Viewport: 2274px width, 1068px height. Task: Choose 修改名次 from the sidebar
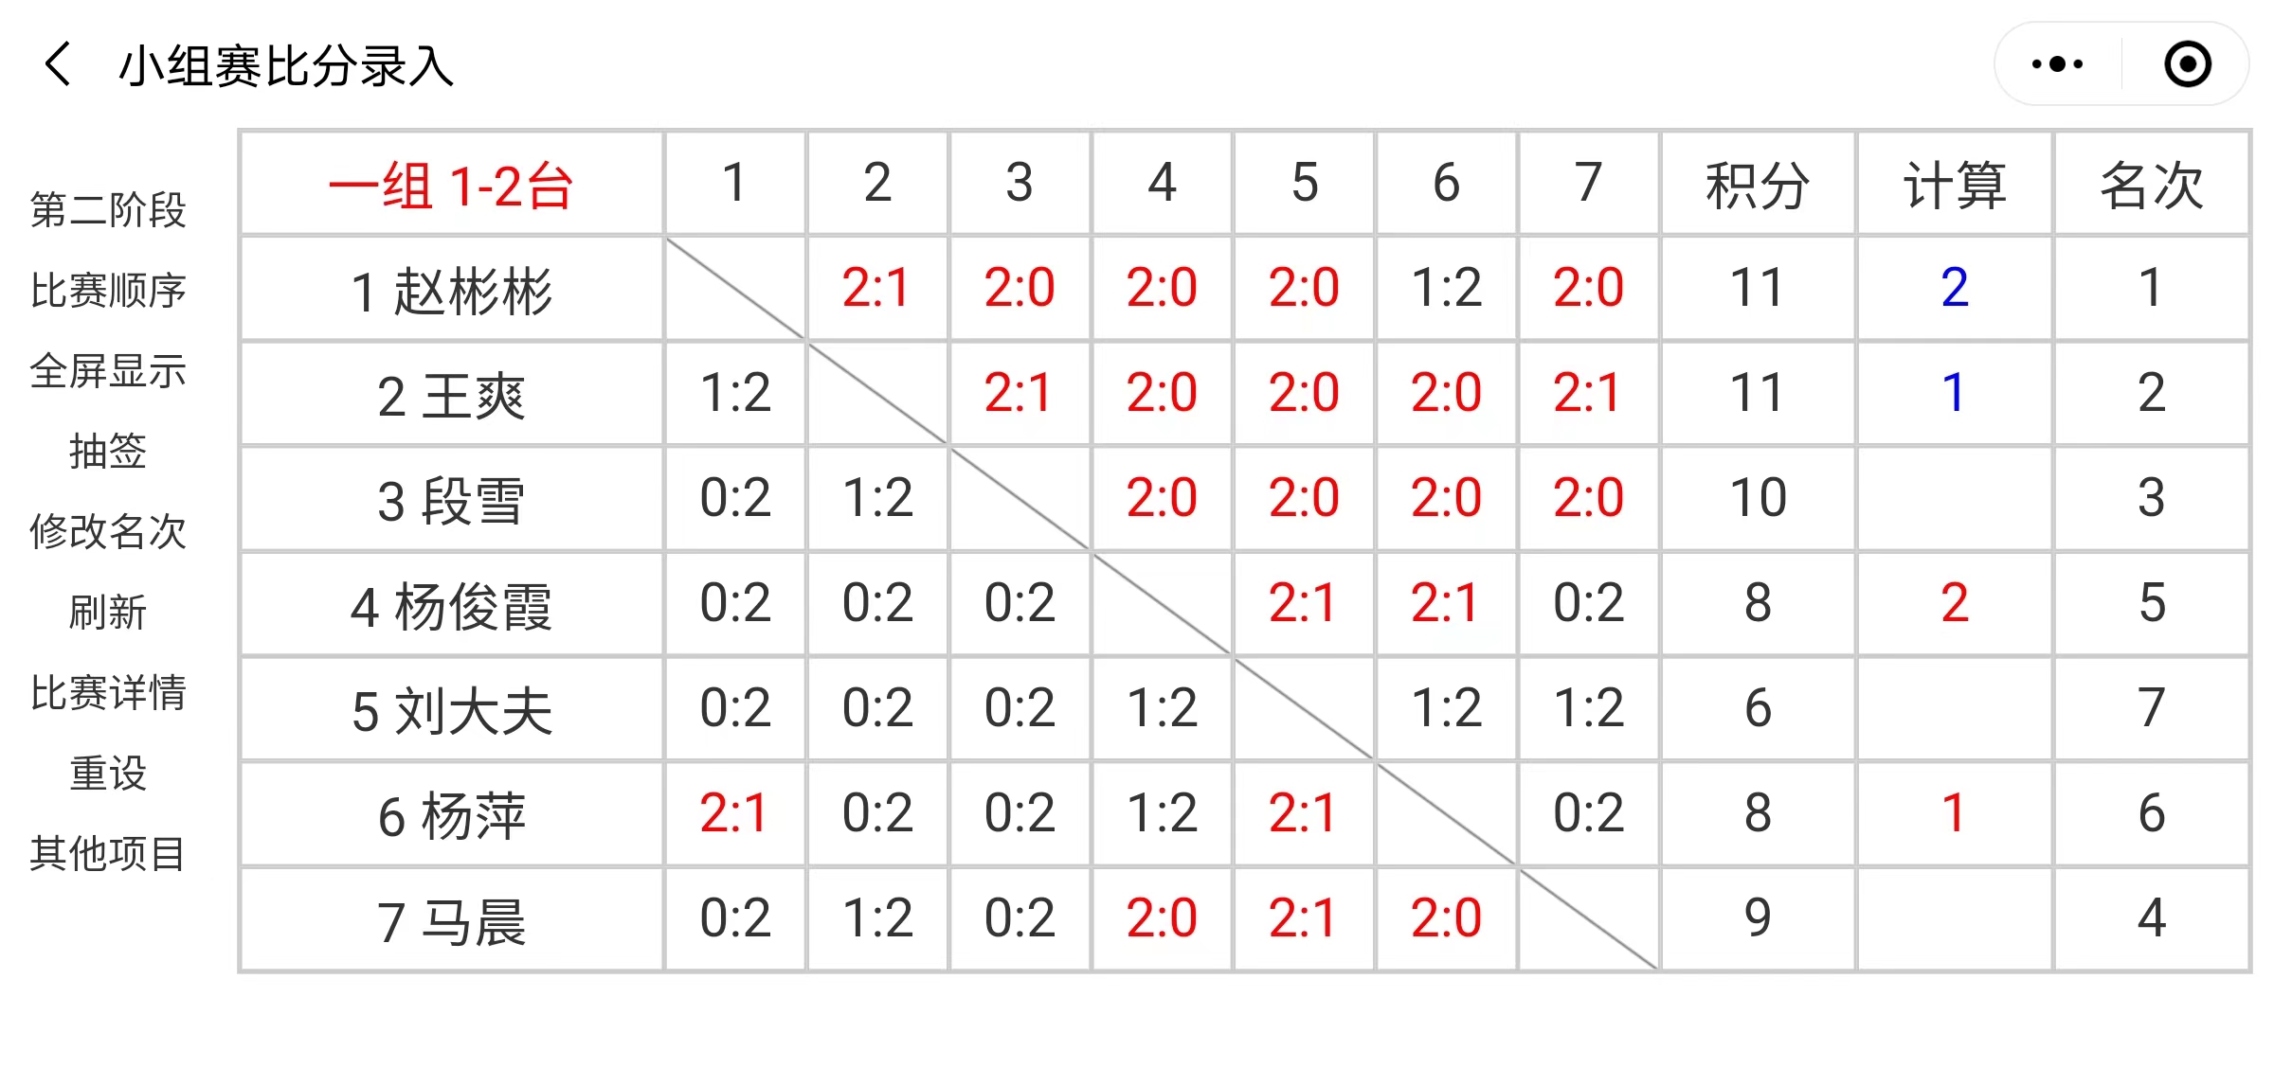[108, 531]
